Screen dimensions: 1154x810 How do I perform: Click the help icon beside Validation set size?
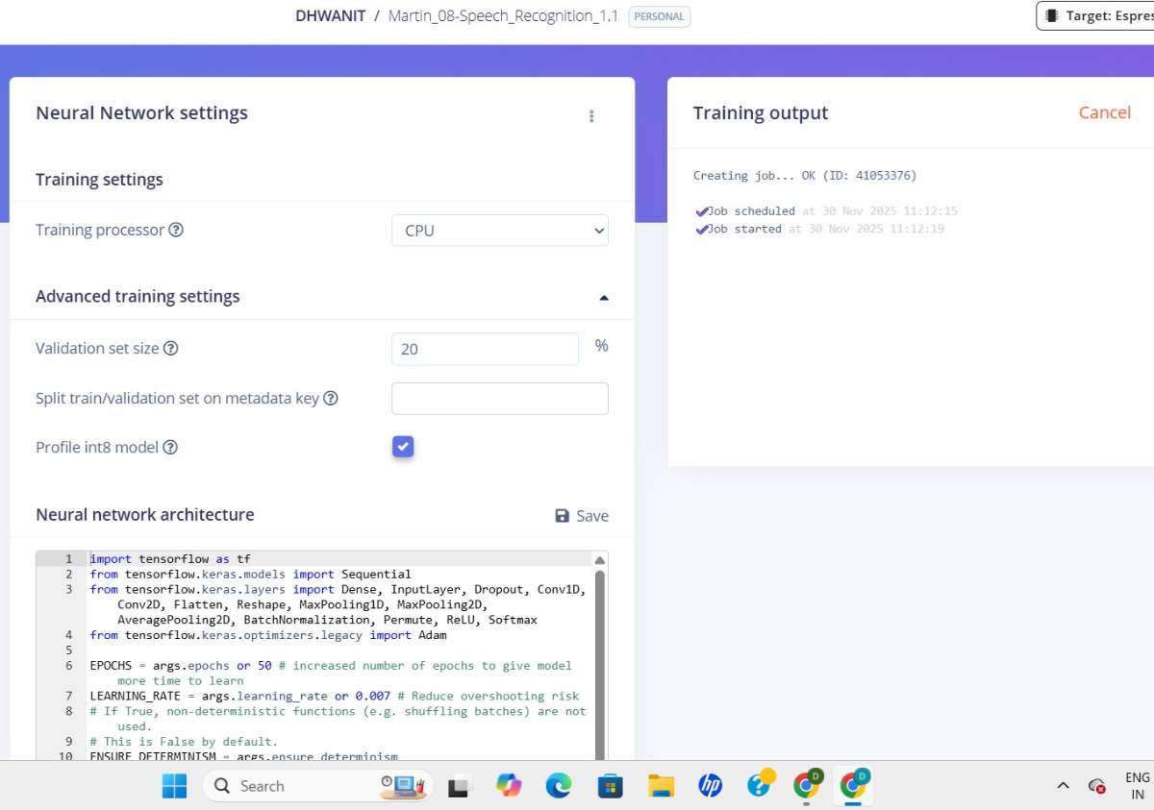point(170,349)
